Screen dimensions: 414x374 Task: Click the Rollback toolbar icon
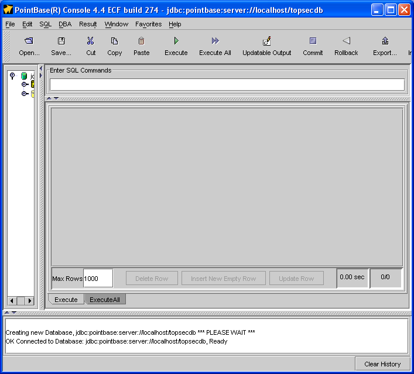pyautogui.click(x=346, y=41)
